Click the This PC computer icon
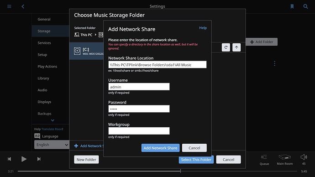Viewport: 315px width, 177px height. click(77, 35)
